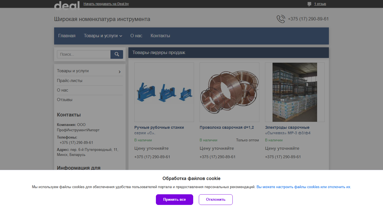
Task: Open 'О нас' in top navigation
Action: (136, 36)
